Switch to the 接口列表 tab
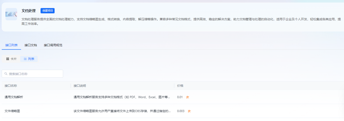 11,45
